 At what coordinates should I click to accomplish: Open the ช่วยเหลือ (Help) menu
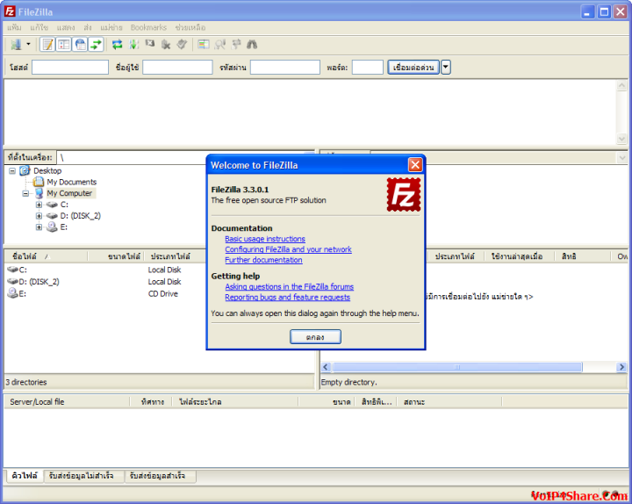[x=190, y=27]
